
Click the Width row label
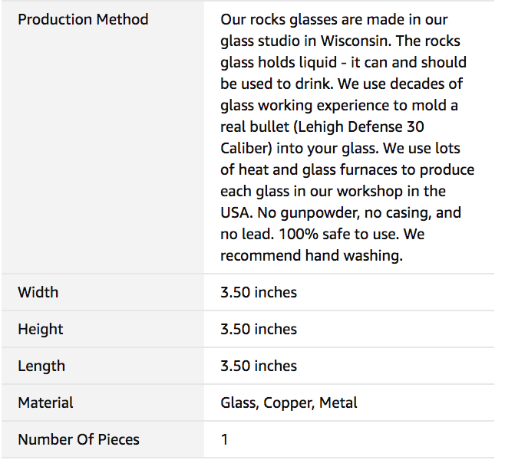coord(38,292)
